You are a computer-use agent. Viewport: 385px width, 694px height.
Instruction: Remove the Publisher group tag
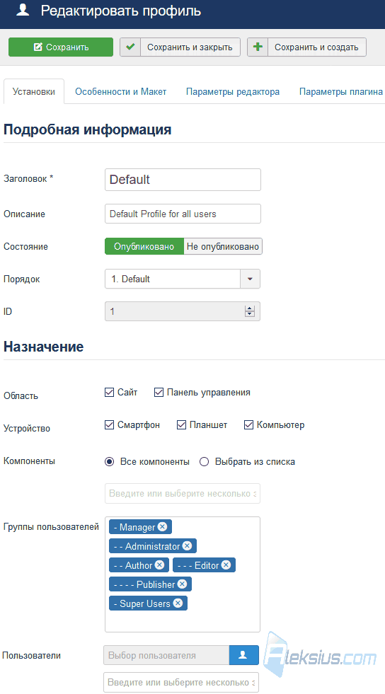pyautogui.click(x=182, y=584)
